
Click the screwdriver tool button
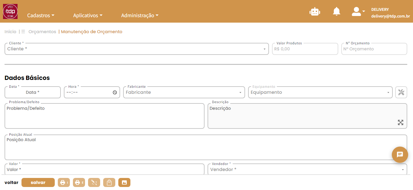pos(94,182)
